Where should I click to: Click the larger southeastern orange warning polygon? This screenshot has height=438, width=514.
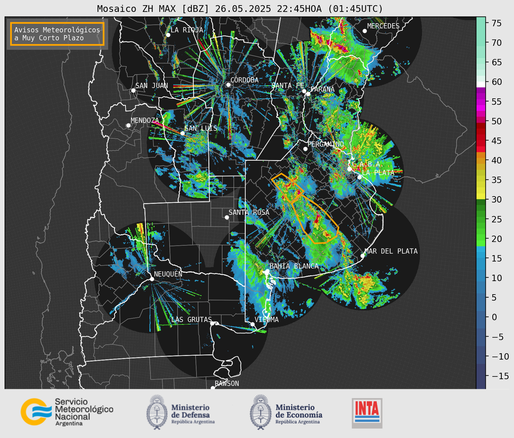(315, 219)
